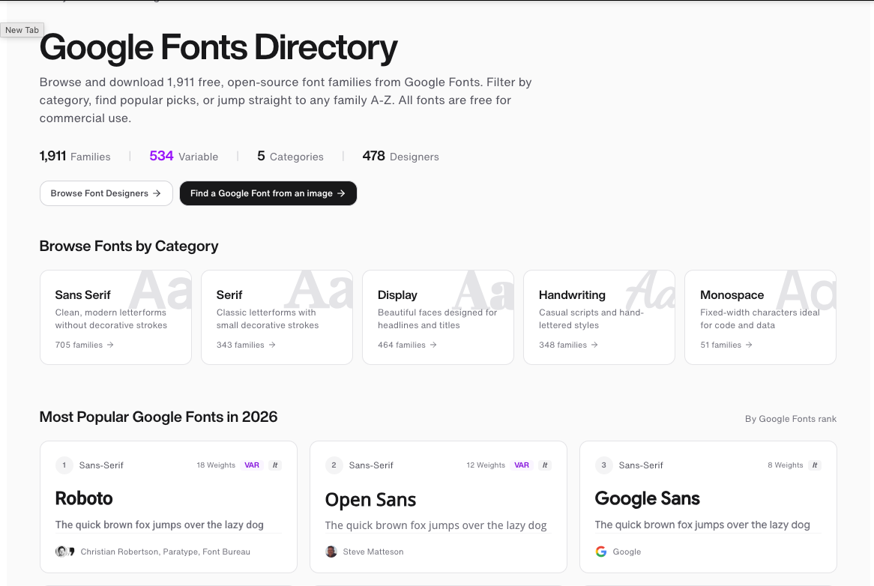
Task: Click the arrow next to 343 families
Action: [272, 345]
